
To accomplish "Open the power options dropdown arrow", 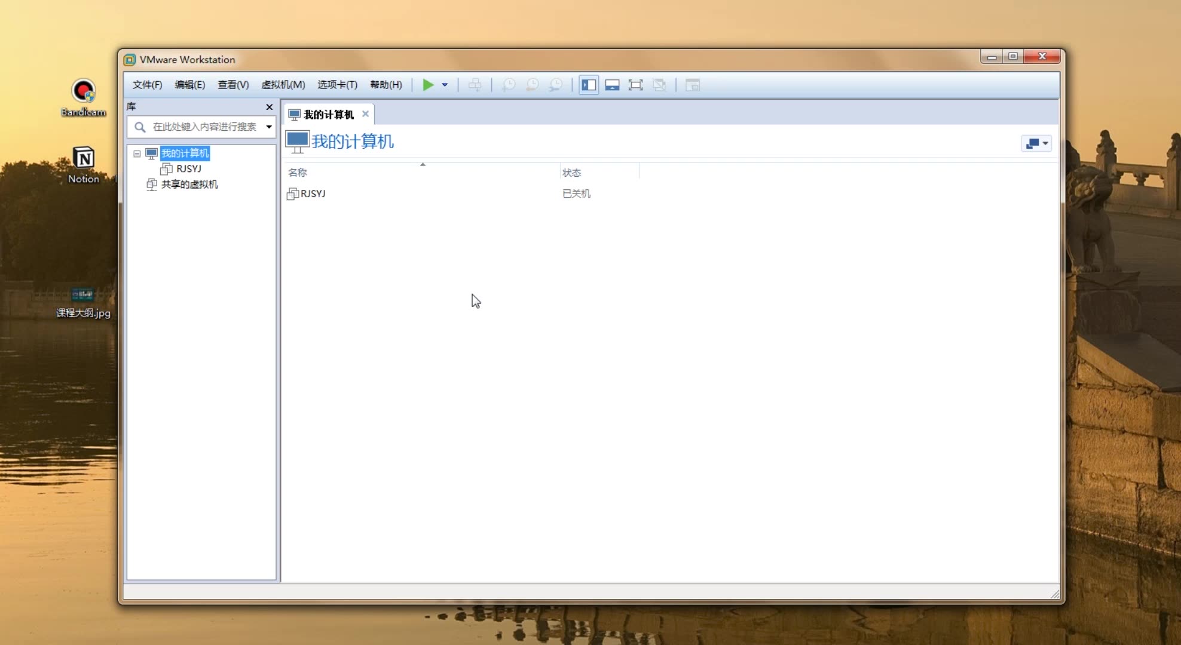I will pyautogui.click(x=444, y=85).
